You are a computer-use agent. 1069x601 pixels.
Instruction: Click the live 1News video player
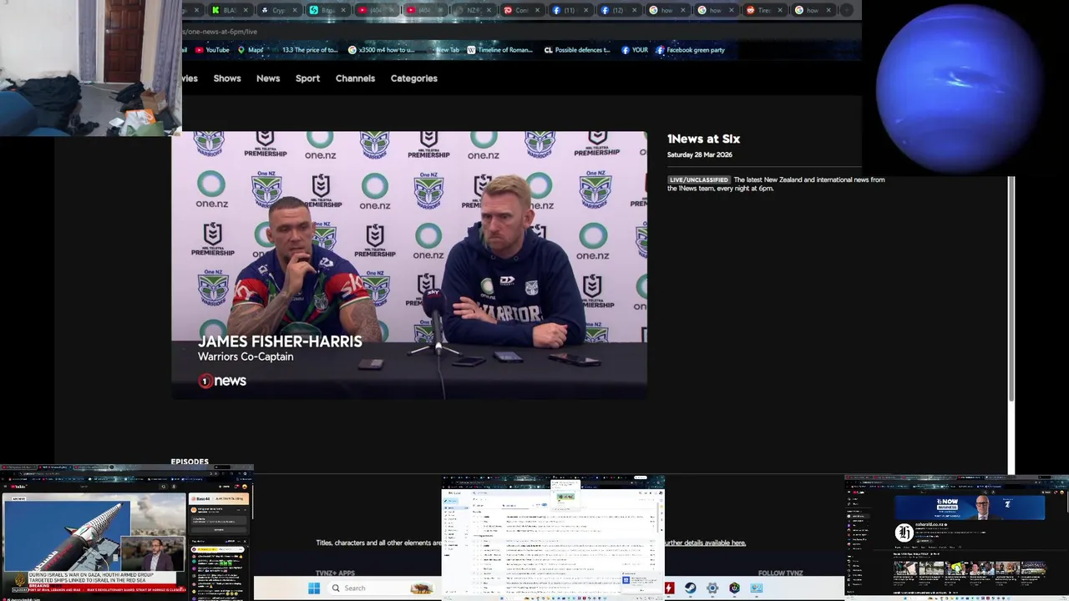(409, 265)
